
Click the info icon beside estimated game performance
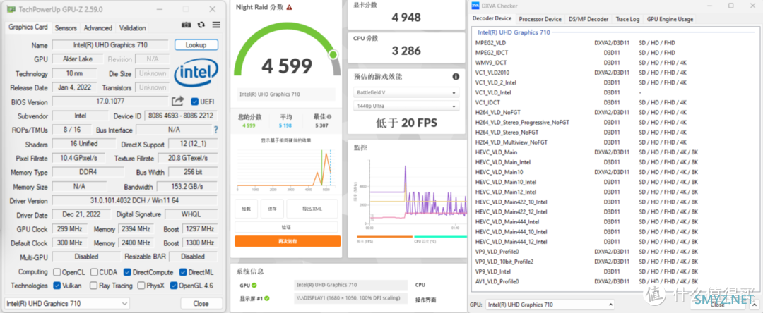(456, 77)
